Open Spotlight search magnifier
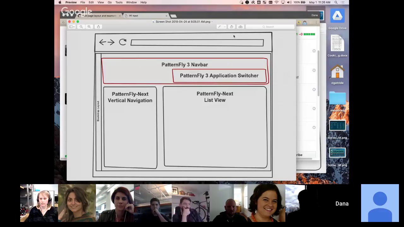This screenshot has height=227, width=404. 336,2
